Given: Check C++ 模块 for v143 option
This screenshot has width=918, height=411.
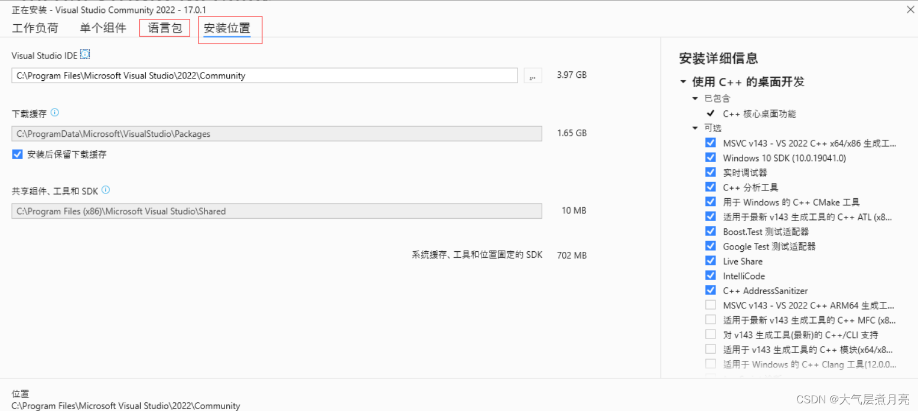Looking at the screenshot, I should click(x=711, y=349).
